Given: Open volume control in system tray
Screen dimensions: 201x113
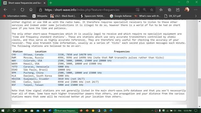Looking at the screenshot, I should point(175,110).
